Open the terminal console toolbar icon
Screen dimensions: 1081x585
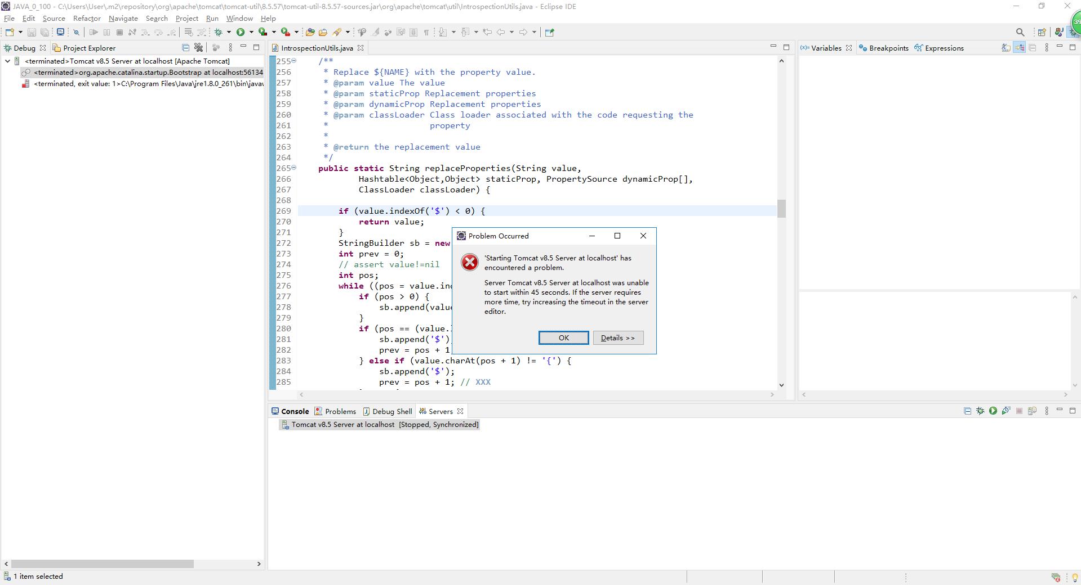60,32
